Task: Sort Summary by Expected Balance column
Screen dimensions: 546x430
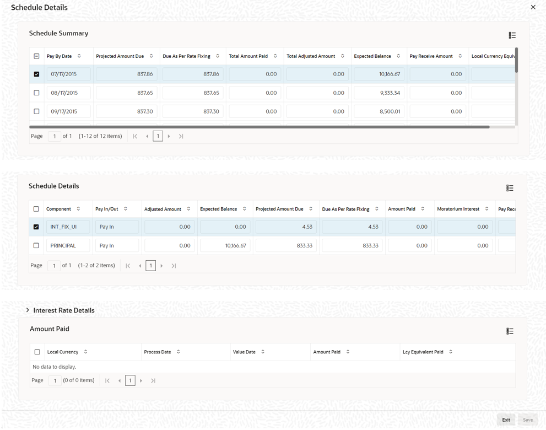Action: [x=398, y=56]
